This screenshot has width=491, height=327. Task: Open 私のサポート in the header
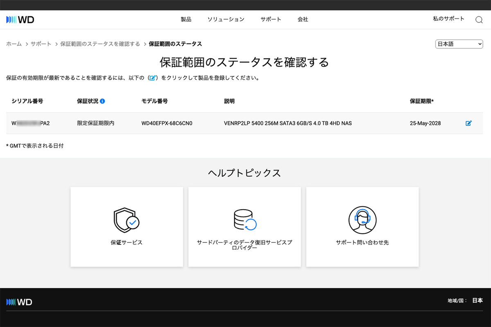[449, 18]
